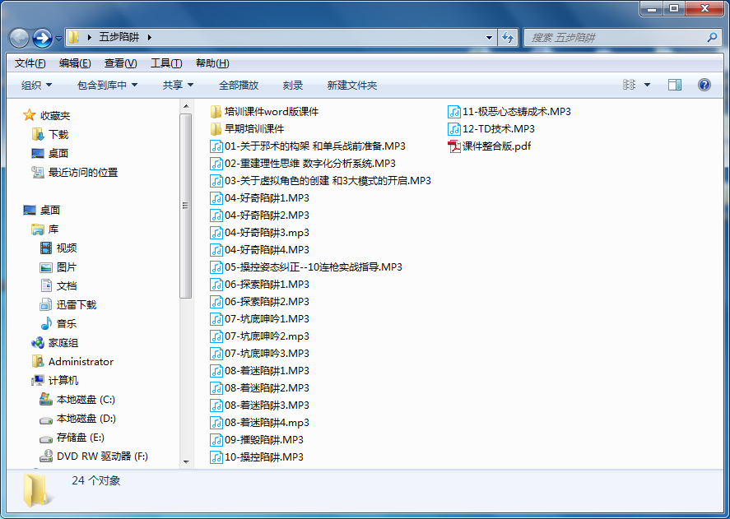The height and width of the screenshot is (519, 730).
Task: Open the recent pages dropdown arrow
Action: [58, 38]
